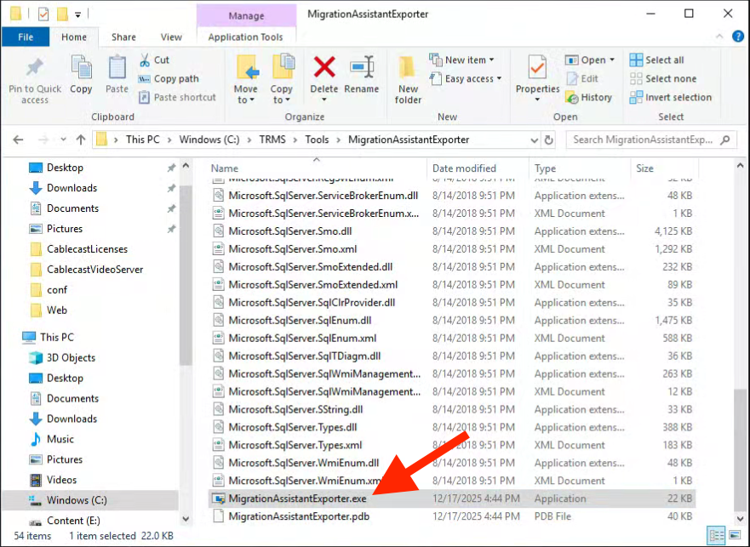
Task: Click Invert selection
Action: (670, 97)
